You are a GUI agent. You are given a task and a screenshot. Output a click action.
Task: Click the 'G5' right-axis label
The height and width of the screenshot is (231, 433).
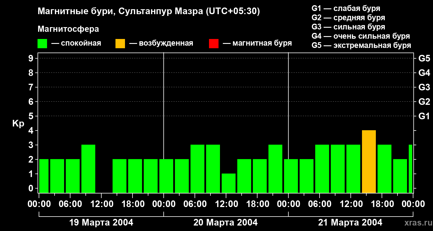coord(424,59)
